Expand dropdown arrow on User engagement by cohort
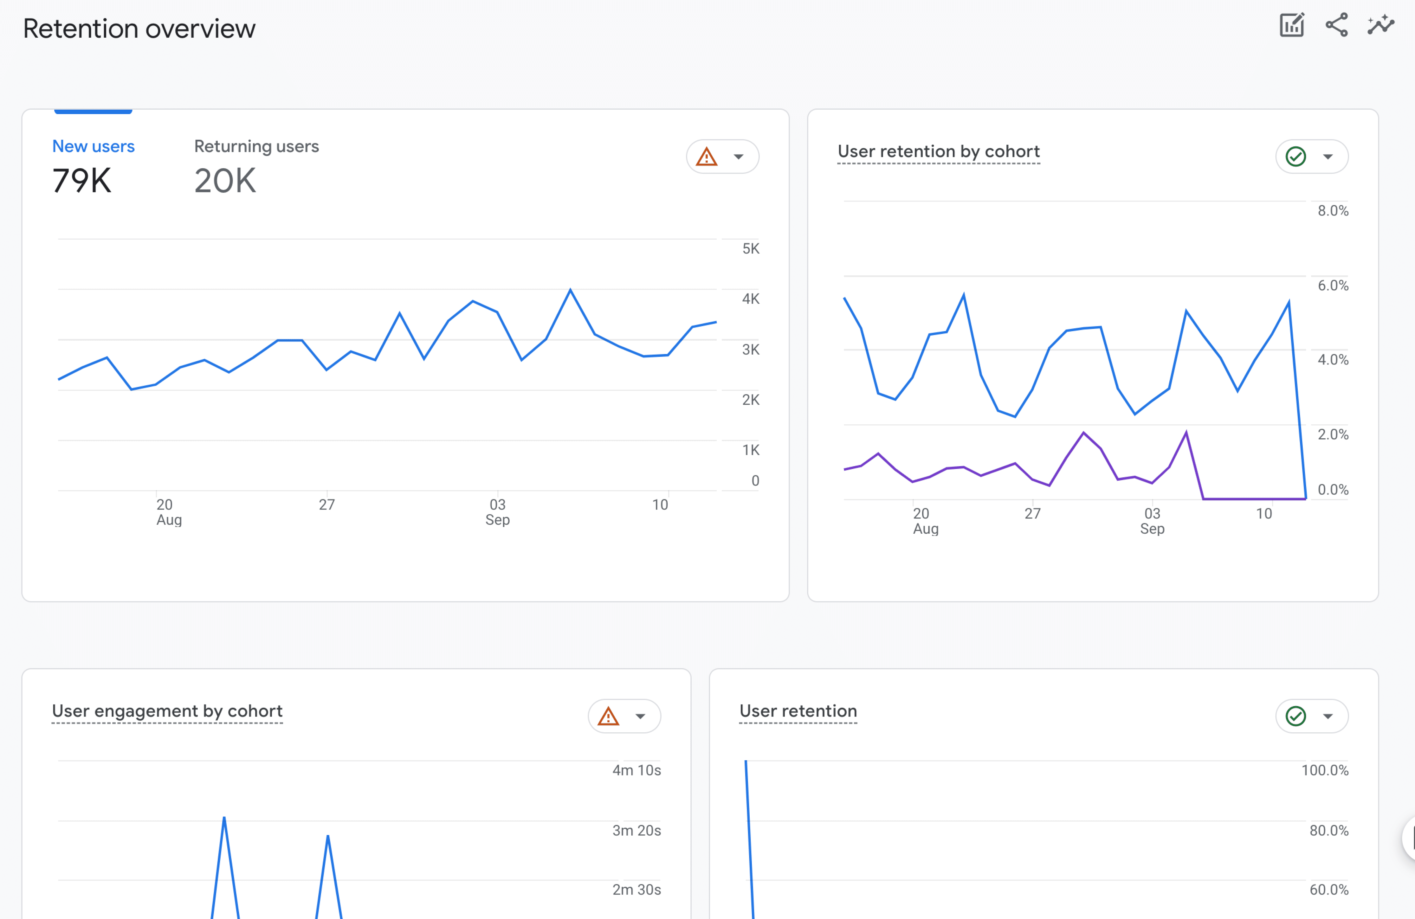This screenshot has width=1415, height=919. [640, 716]
